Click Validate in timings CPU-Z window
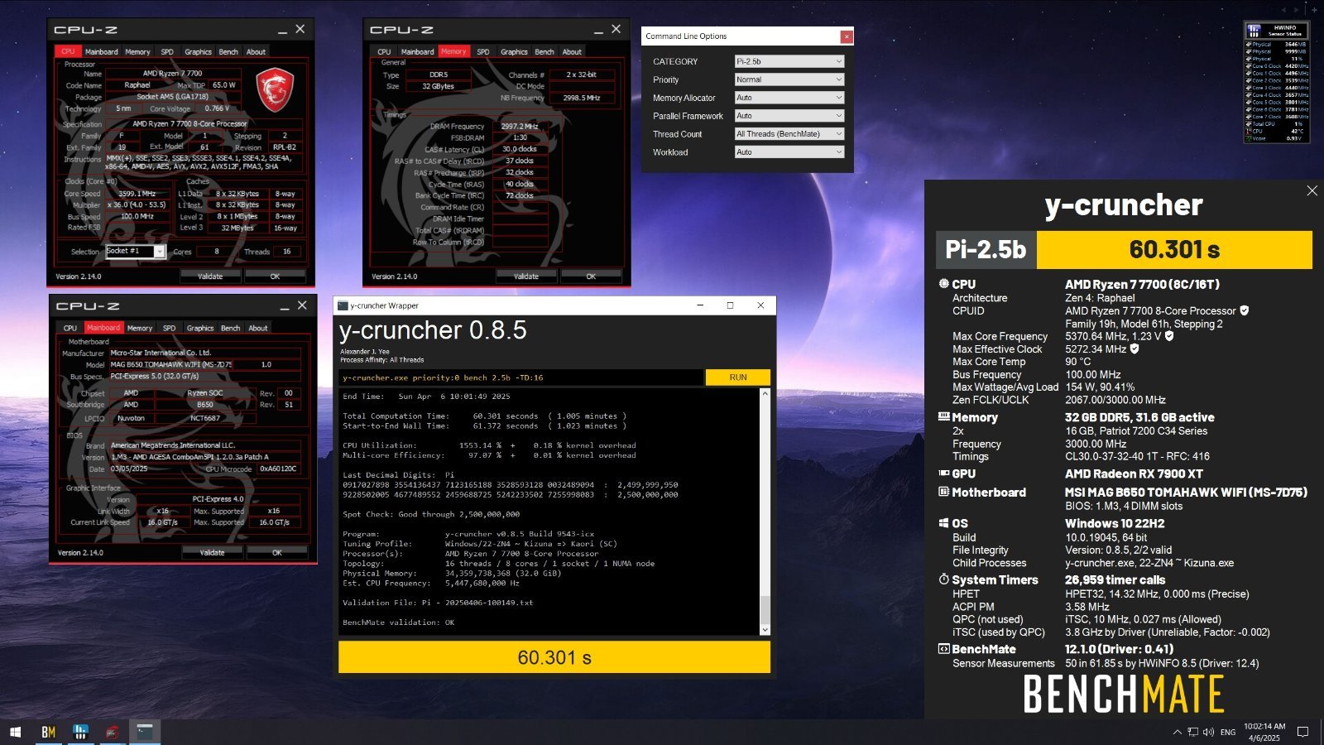 (x=526, y=276)
